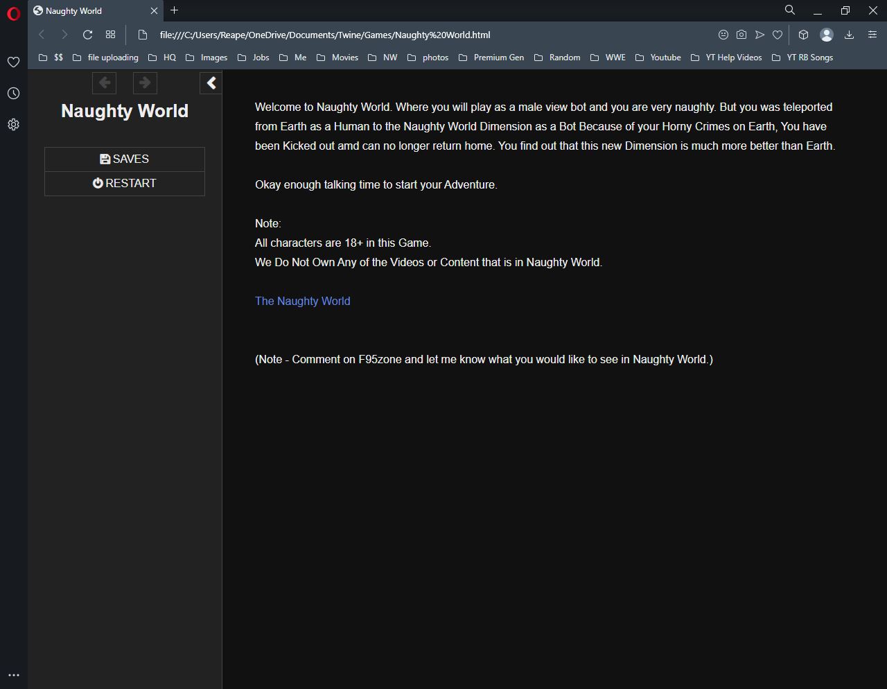887x689 pixels.
Task: Collapse the Naughty World sidebar panel
Action: 211,83
